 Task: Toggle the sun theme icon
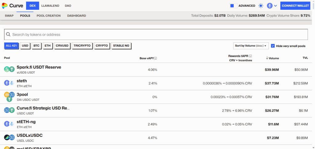click(x=261, y=6)
